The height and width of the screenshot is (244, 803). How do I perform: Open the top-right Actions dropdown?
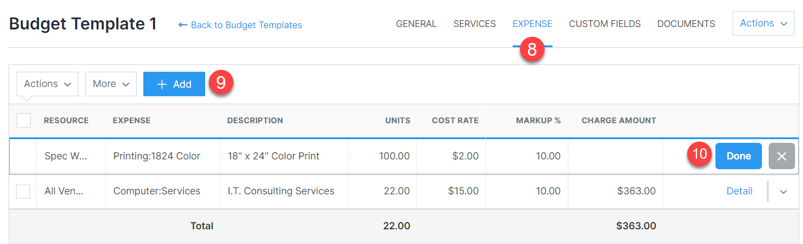coord(763,23)
